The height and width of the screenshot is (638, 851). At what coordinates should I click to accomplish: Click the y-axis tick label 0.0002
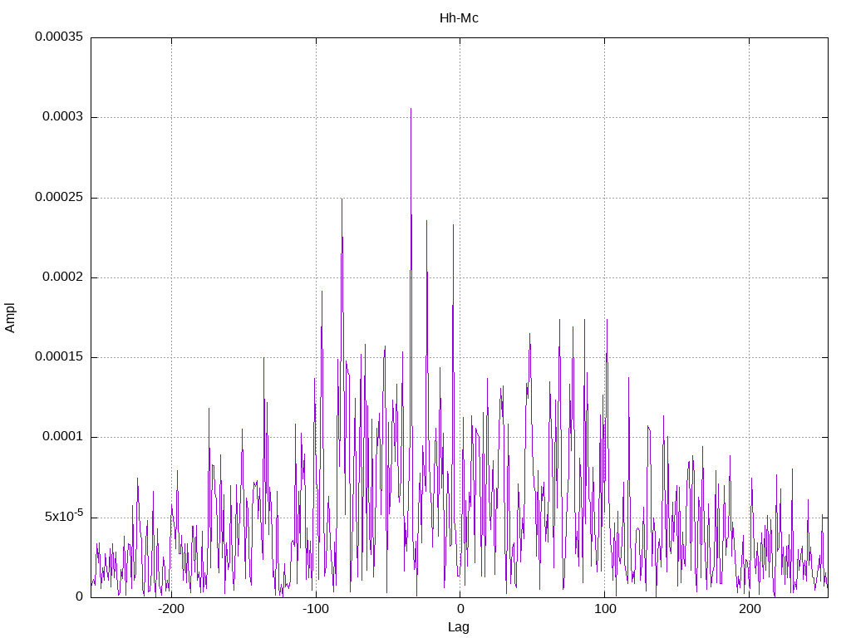coord(63,277)
